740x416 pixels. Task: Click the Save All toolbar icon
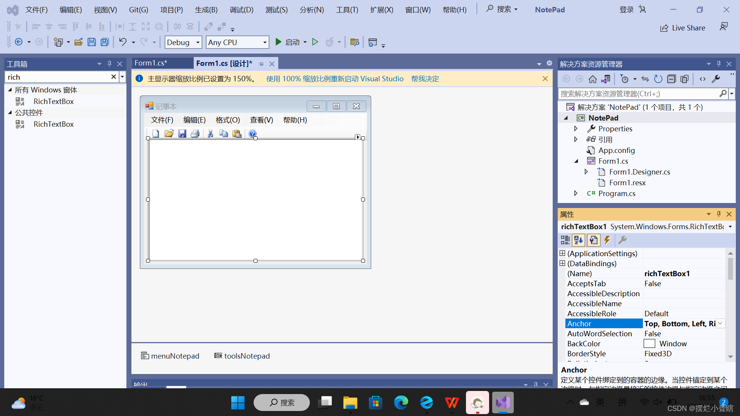click(104, 42)
